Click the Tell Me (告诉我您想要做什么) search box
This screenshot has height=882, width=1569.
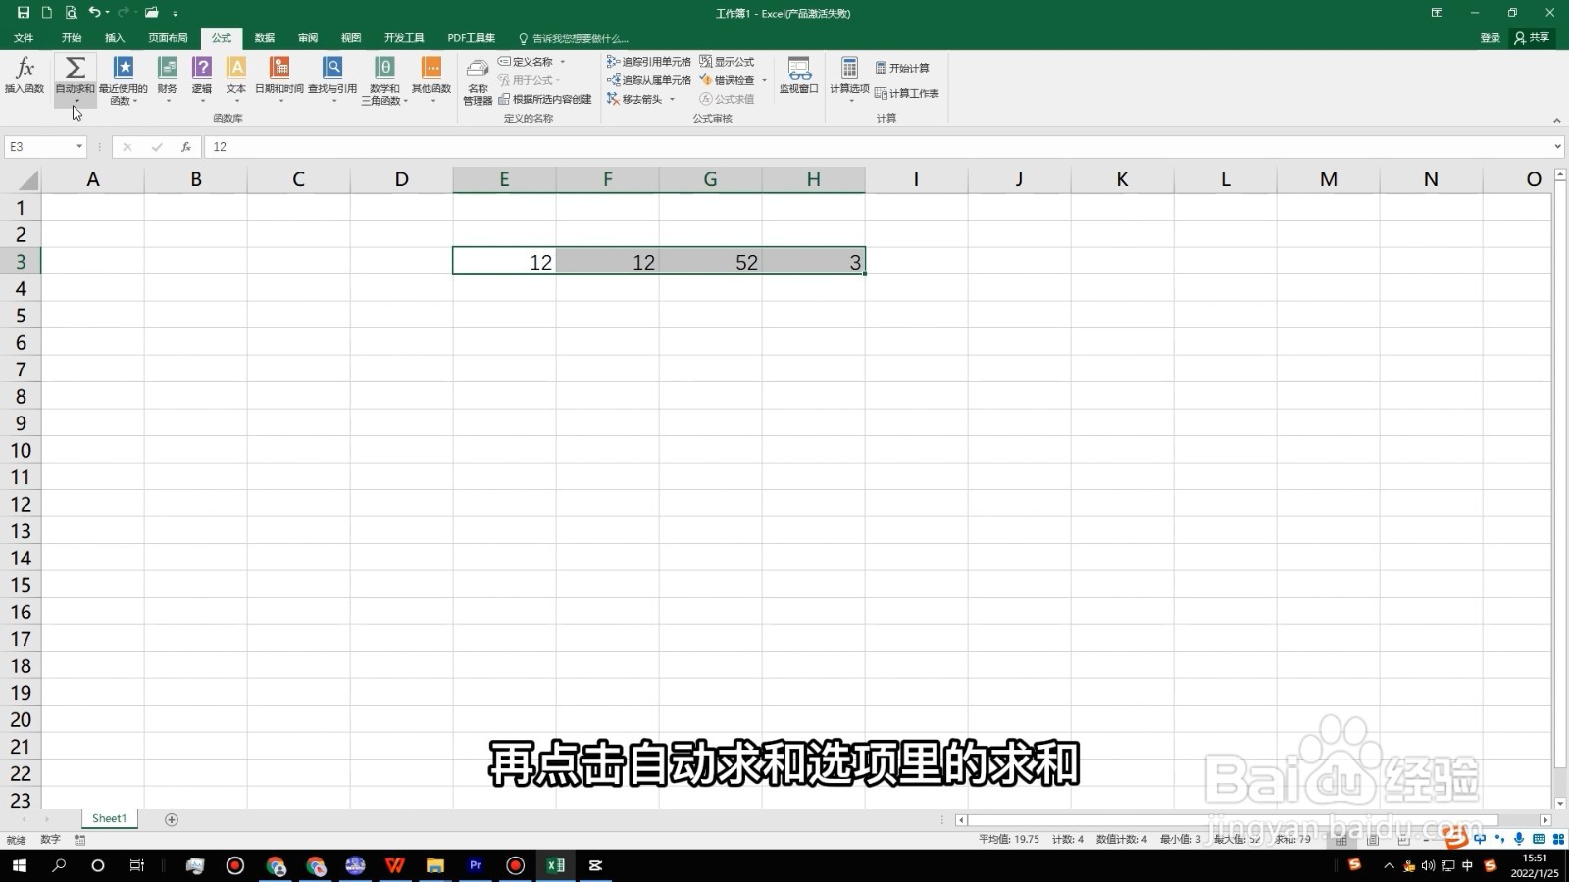tap(574, 39)
